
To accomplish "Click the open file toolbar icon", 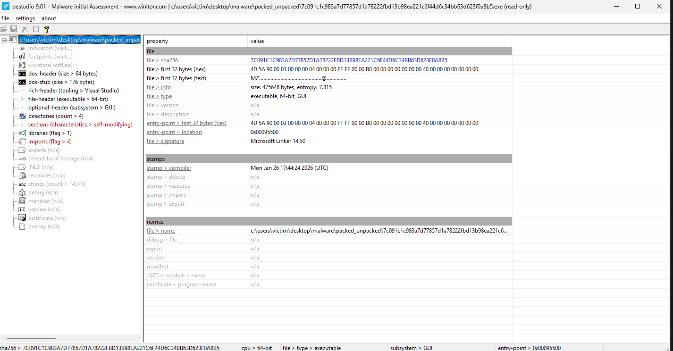I will click(4, 29).
